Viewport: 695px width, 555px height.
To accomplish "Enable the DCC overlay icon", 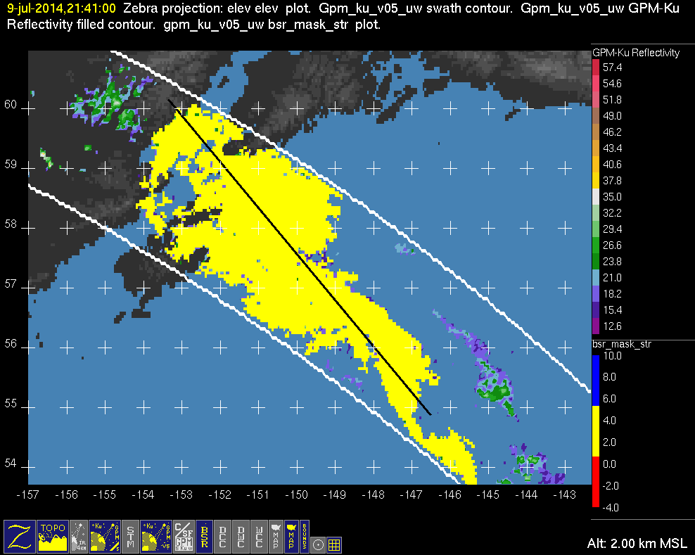I will (x=222, y=536).
